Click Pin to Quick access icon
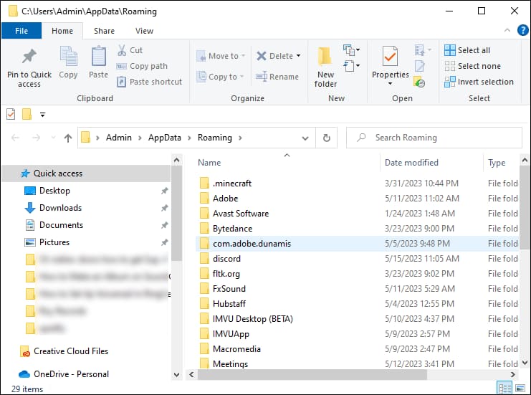This screenshot has width=531, height=395. [x=29, y=56]
